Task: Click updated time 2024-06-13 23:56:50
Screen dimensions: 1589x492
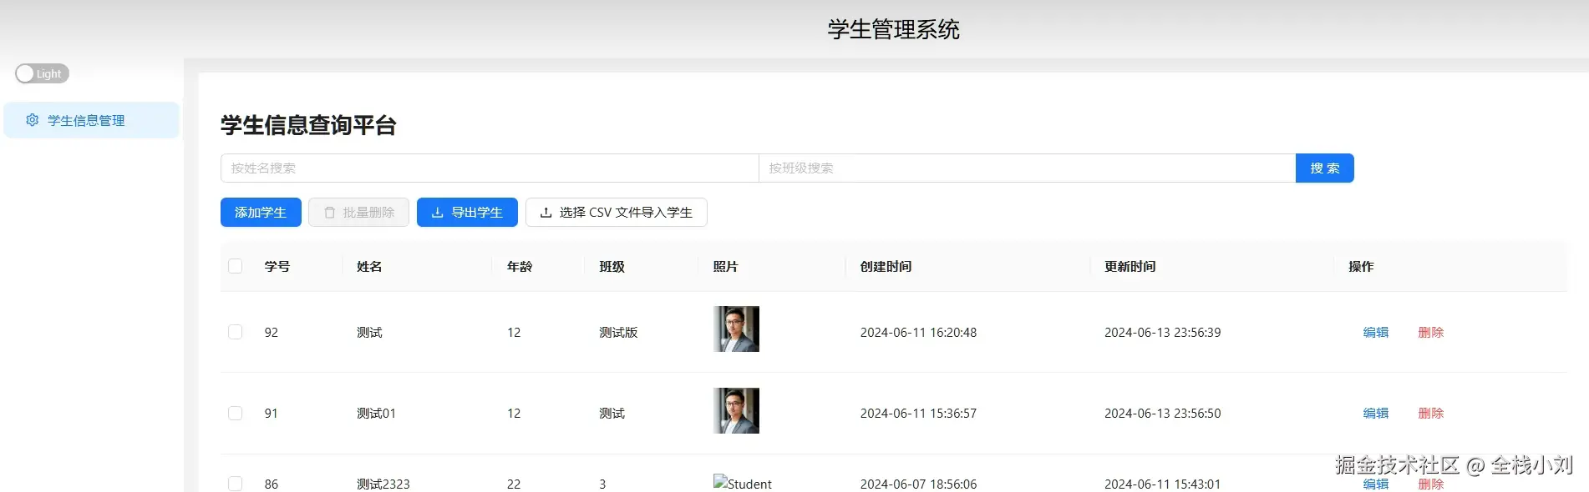Action: tap(1163, 413)
